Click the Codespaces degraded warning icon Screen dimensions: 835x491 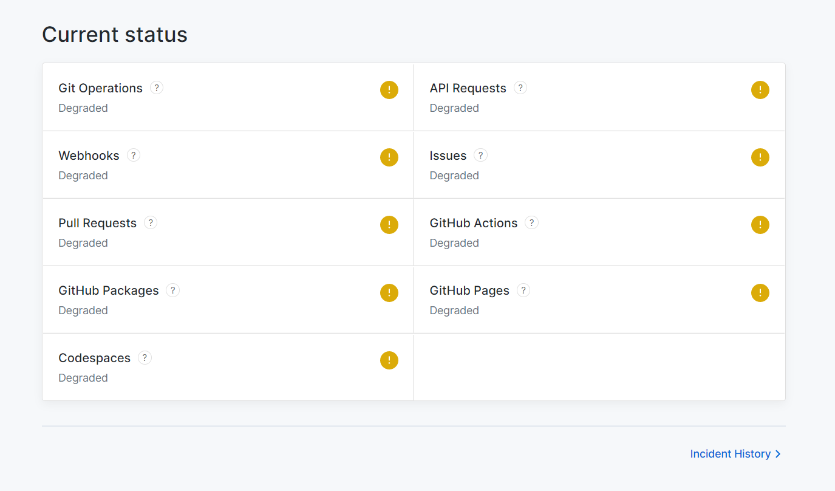(389, 360)
